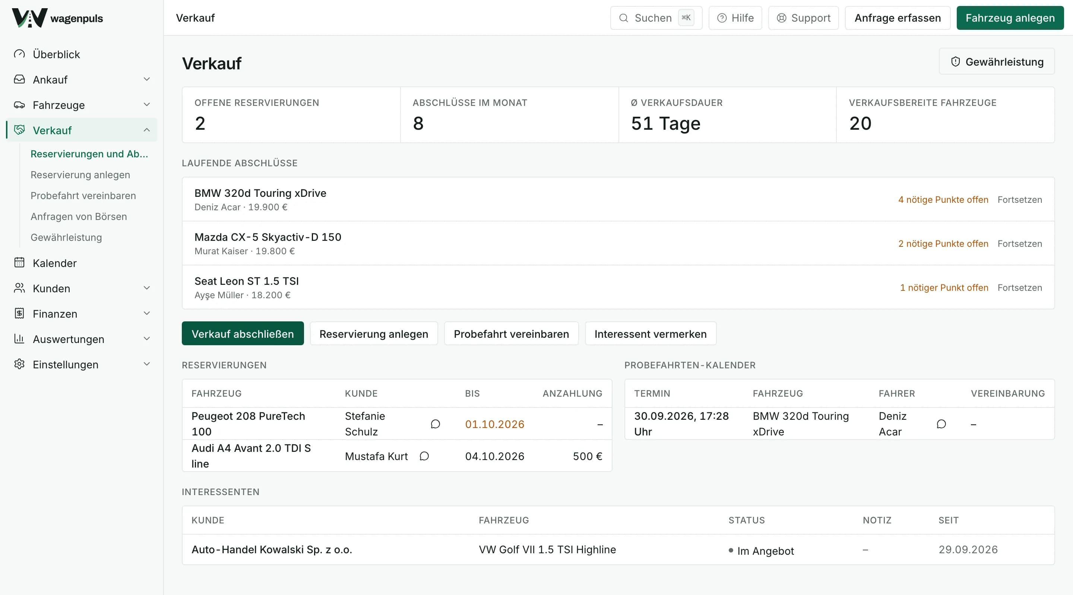The image size is (1073, 595).
Task: Click the Verkauf abschließen button
Action: pyautogui.click(x=243, y=333)
